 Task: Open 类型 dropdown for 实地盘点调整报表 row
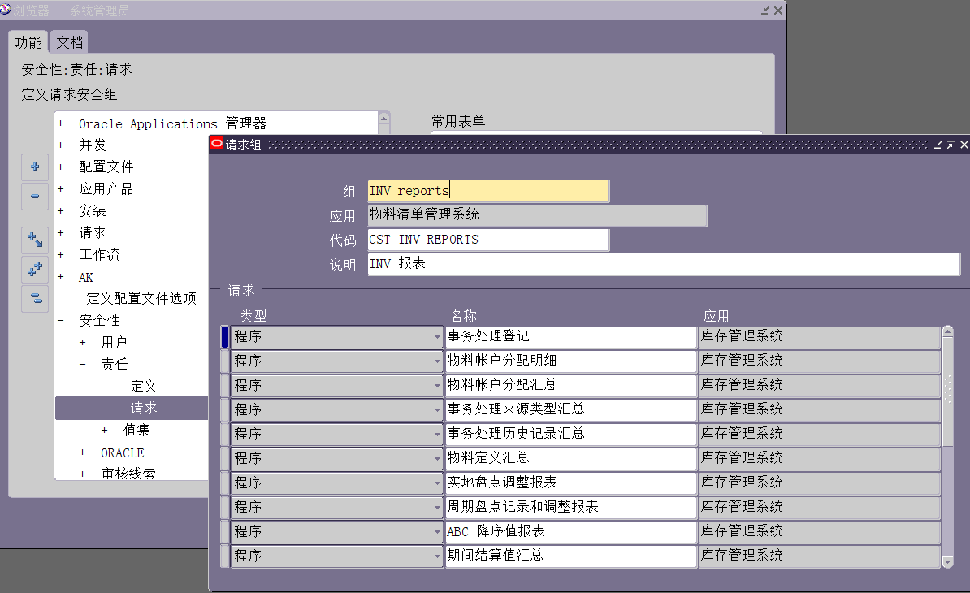[437, 483]
